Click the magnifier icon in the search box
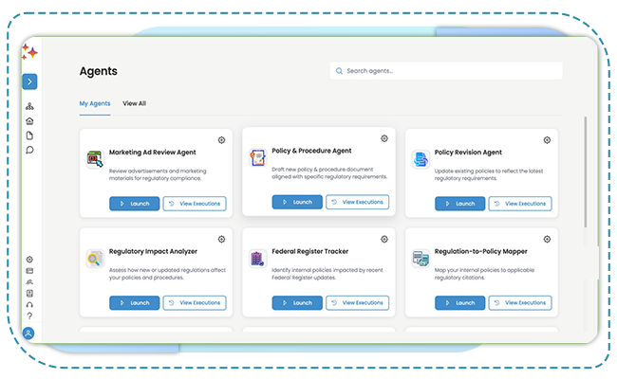 (x=339, y=71)
